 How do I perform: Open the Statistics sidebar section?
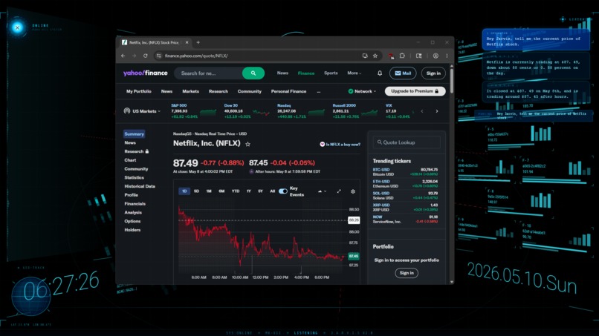(134, 177)
